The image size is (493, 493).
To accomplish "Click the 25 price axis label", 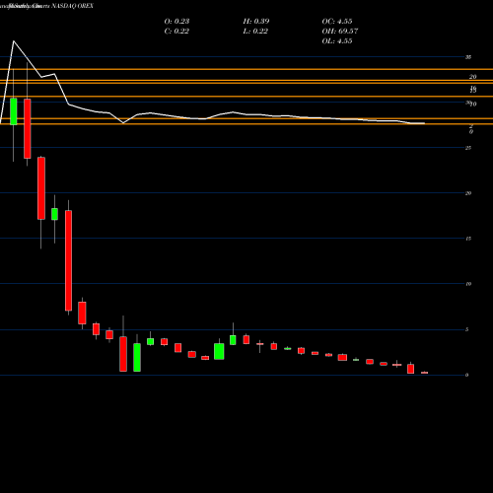I will click(468, 148).
